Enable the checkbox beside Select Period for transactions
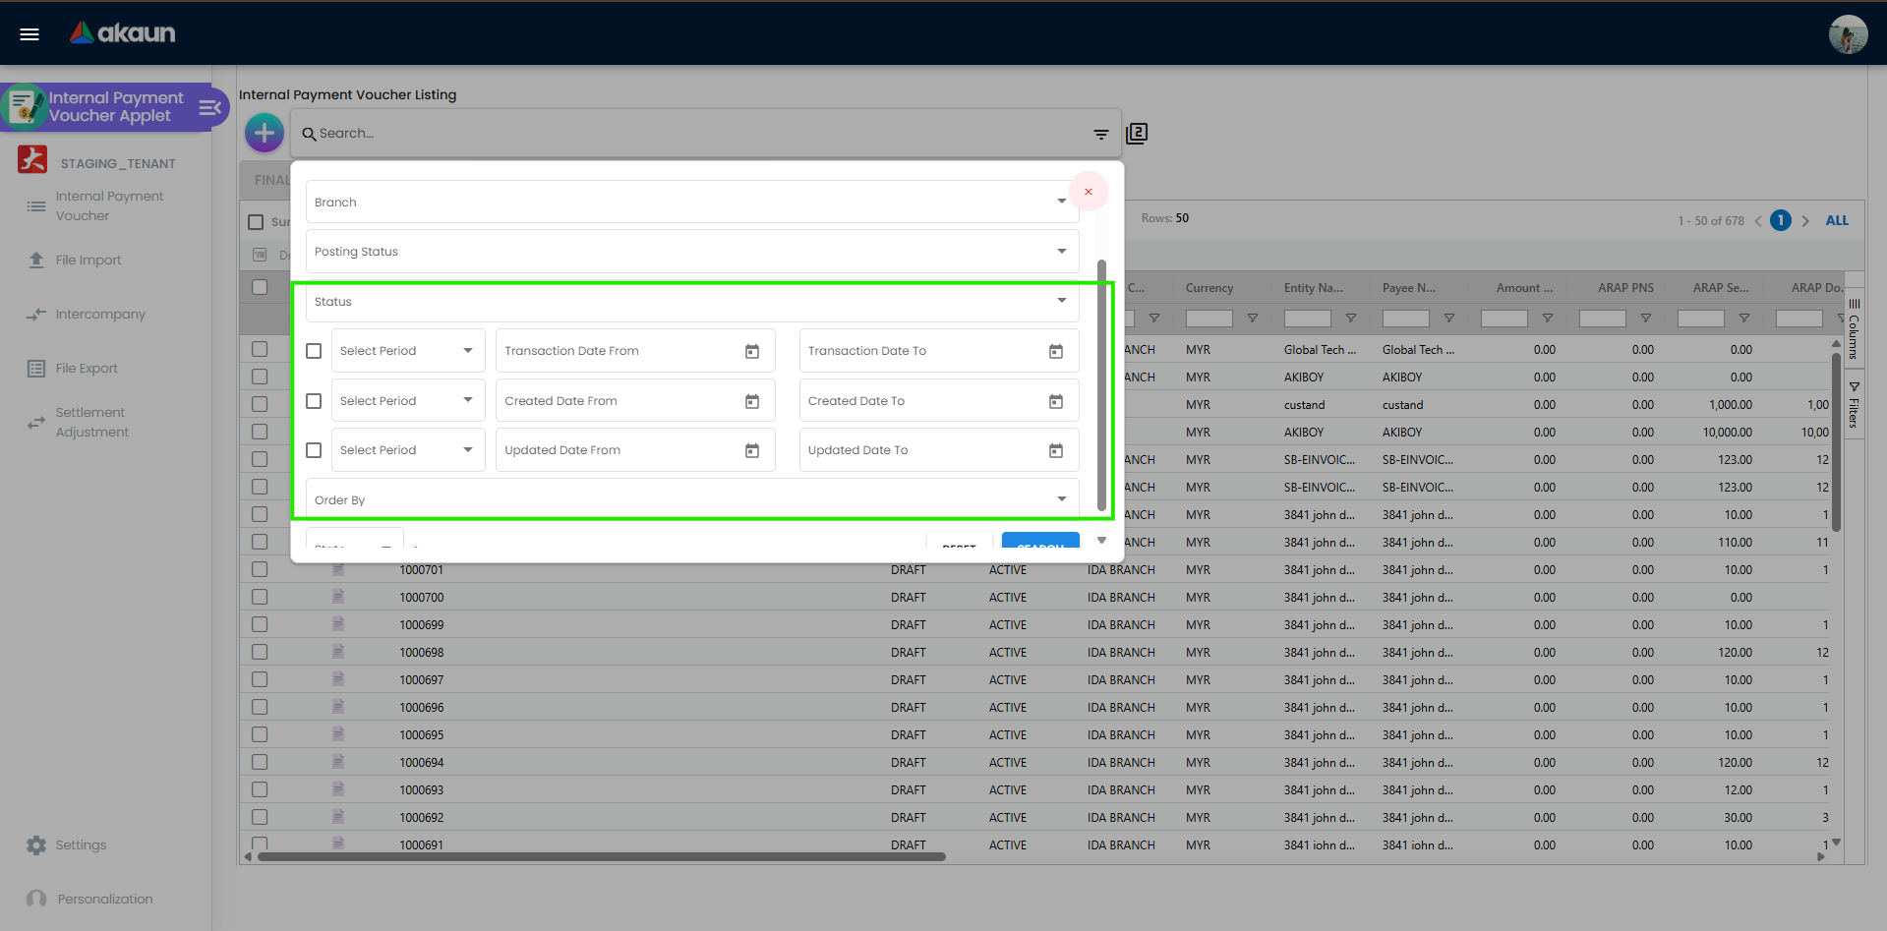The width and height of the screenshot is (1887, 931). point(313,350)
